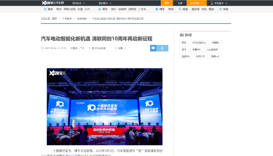Click the article headline 汽车电动智能化新机遇
Viewport: 273px width, 156px height.
point(97,39)
